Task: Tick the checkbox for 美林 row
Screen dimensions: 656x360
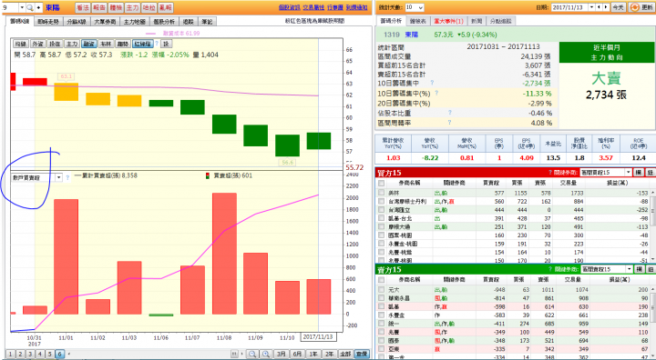Action: click(x=381, y=193)
